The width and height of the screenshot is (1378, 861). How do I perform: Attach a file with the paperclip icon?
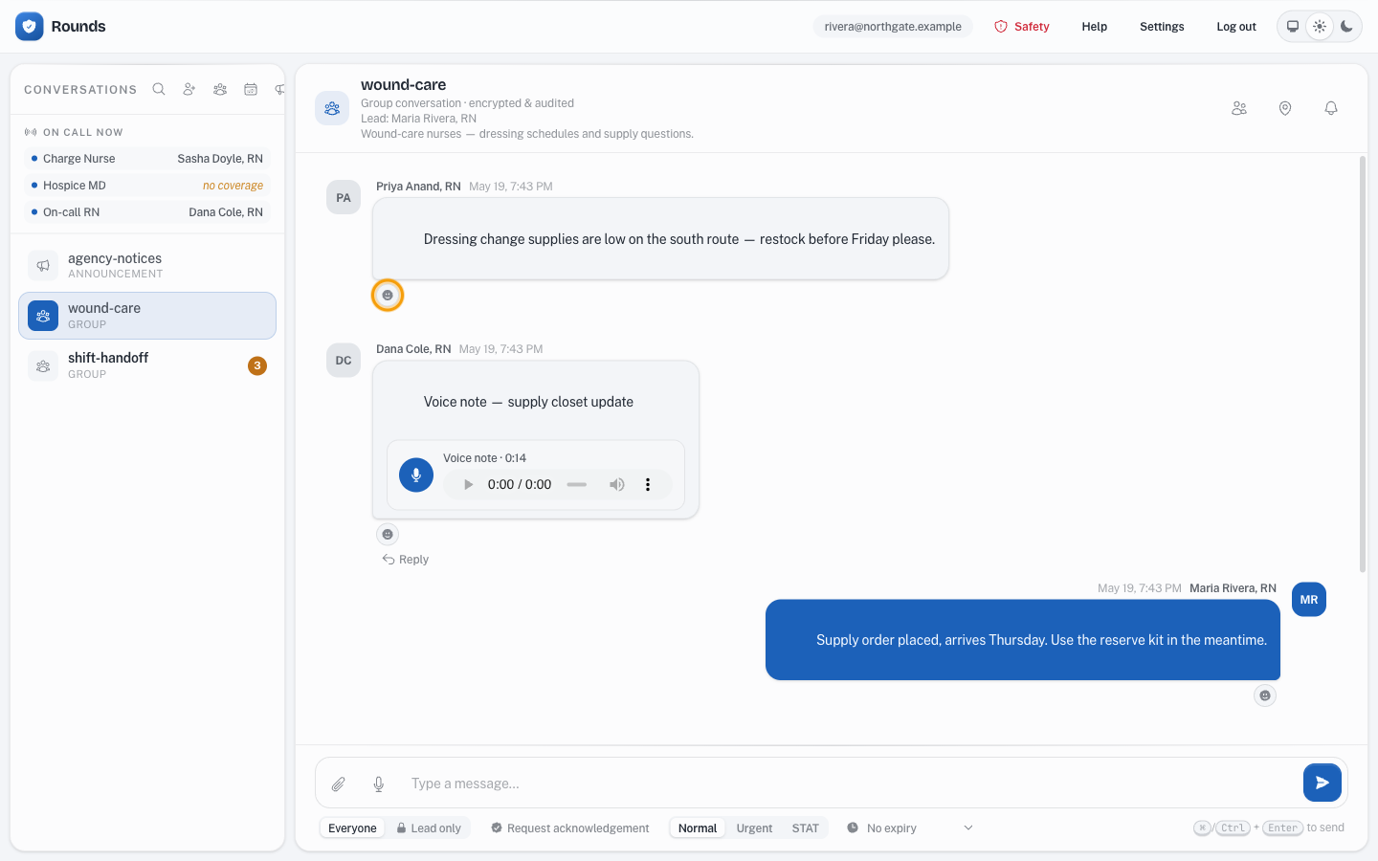click(339, 784)
